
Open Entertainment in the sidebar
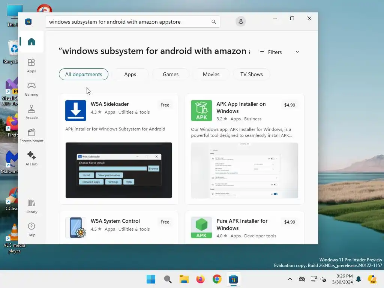coord(31,135)
